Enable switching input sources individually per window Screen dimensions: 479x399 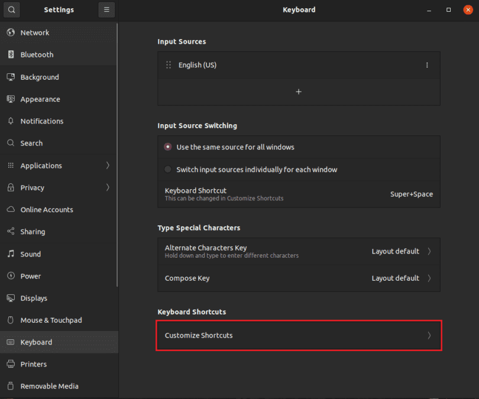tap(168, 168)
